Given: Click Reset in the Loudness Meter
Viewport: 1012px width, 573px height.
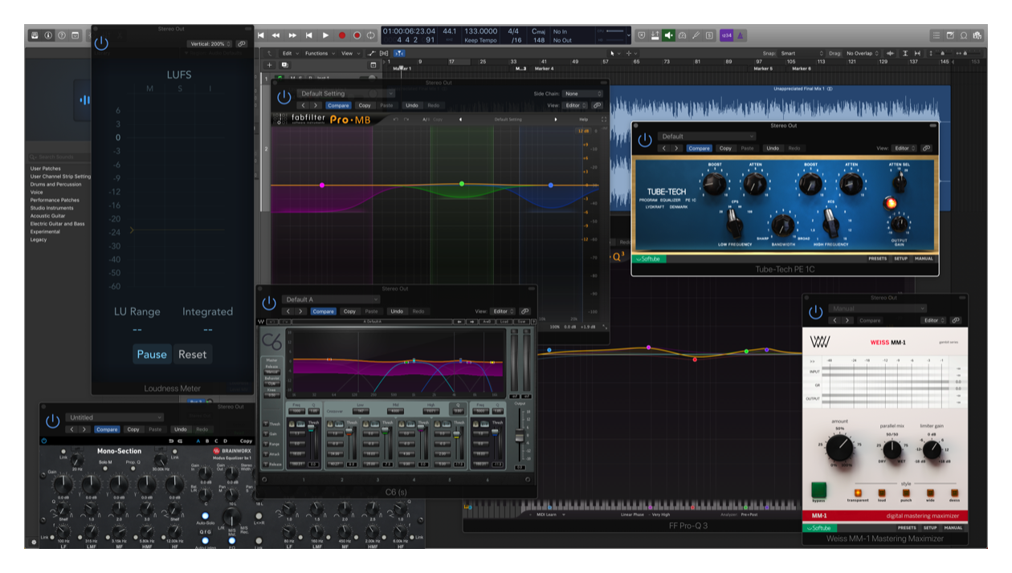Looking at the screenshot, I should point(193,354).
